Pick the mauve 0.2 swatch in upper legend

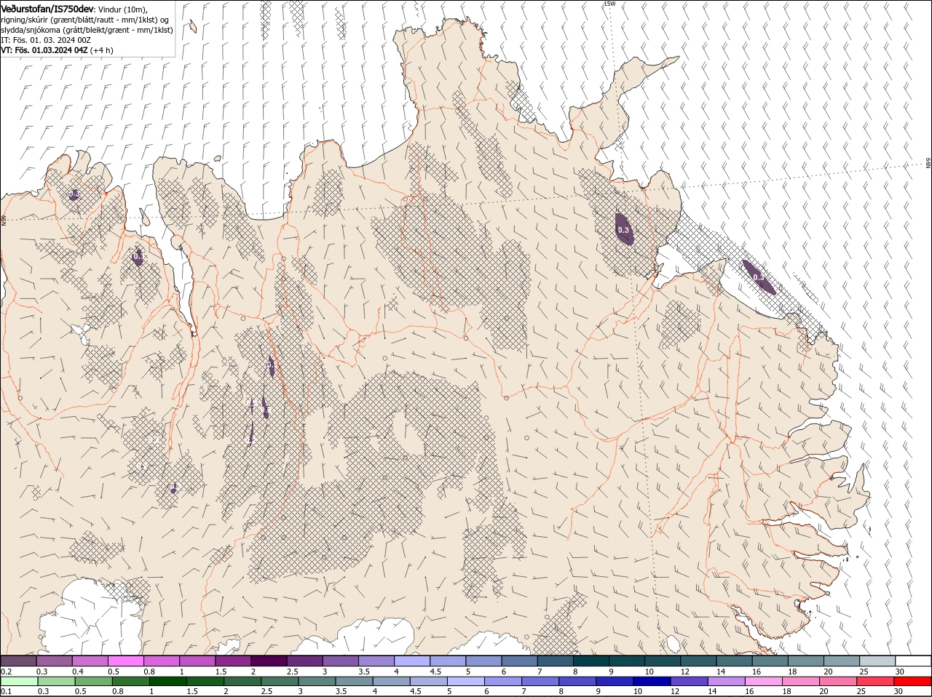point(18,661)
